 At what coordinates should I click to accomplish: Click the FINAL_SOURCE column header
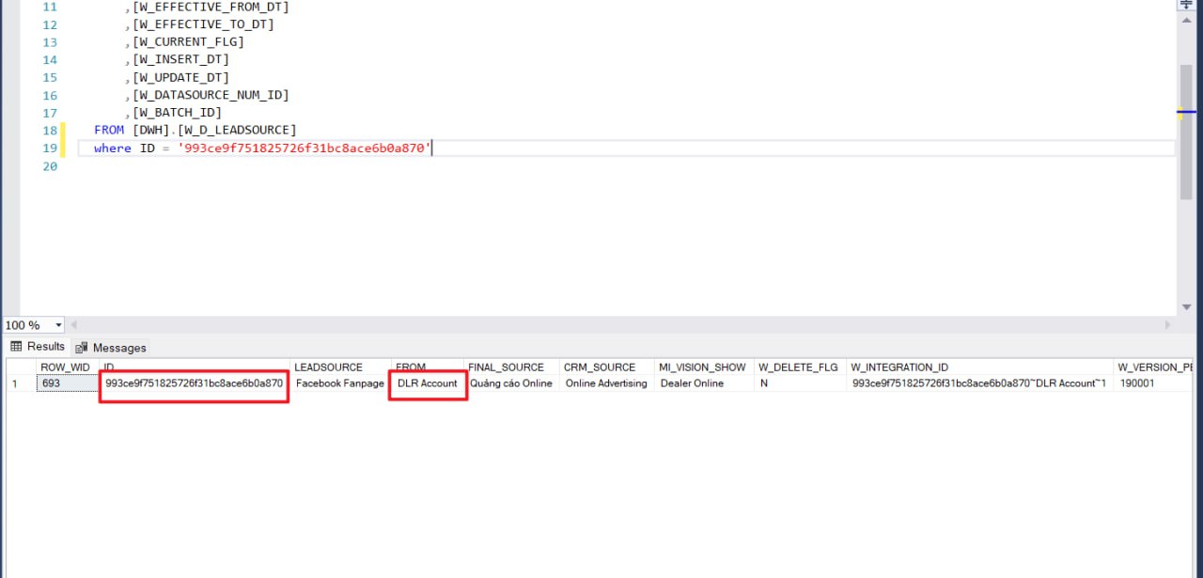(x=506, y=367)
